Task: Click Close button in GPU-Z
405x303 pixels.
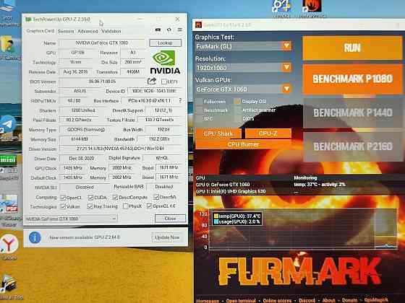Action: (170, 218)
